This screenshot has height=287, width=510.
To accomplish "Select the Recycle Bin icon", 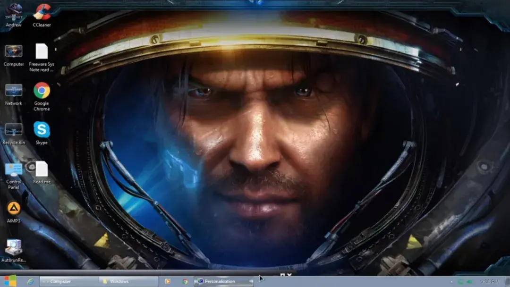I will click(x=14, y=134).
